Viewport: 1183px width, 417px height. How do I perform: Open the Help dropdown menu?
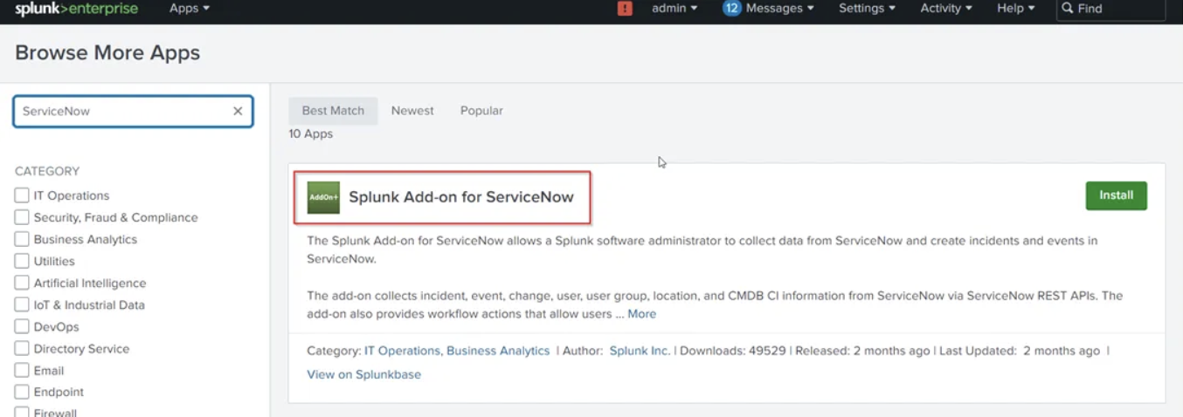(x=1016, y=9)
